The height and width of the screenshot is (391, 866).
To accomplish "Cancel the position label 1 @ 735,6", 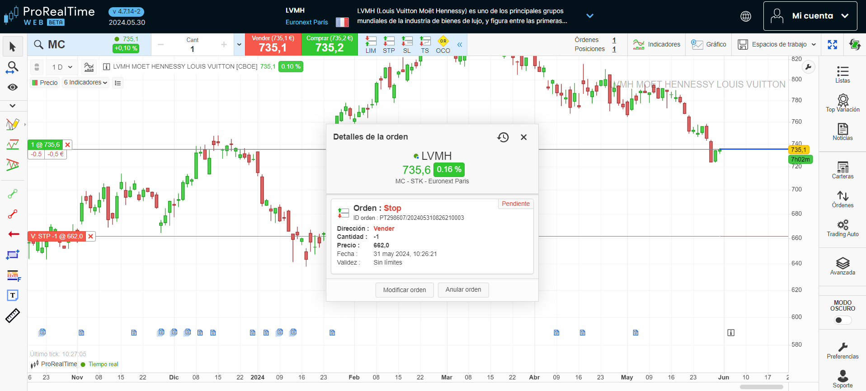I will (x=68, y=145).
